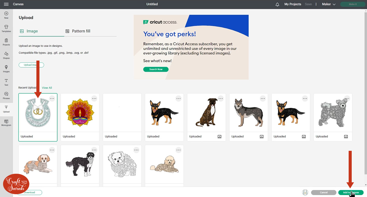Click print-then-cut icon on brindle boxer card
The image size is (367, 197).
click(220, 136)
